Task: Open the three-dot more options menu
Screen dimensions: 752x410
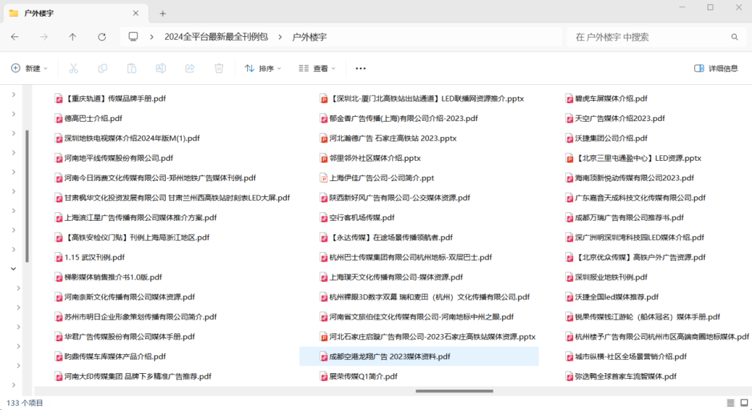Action: coord(361,69)
